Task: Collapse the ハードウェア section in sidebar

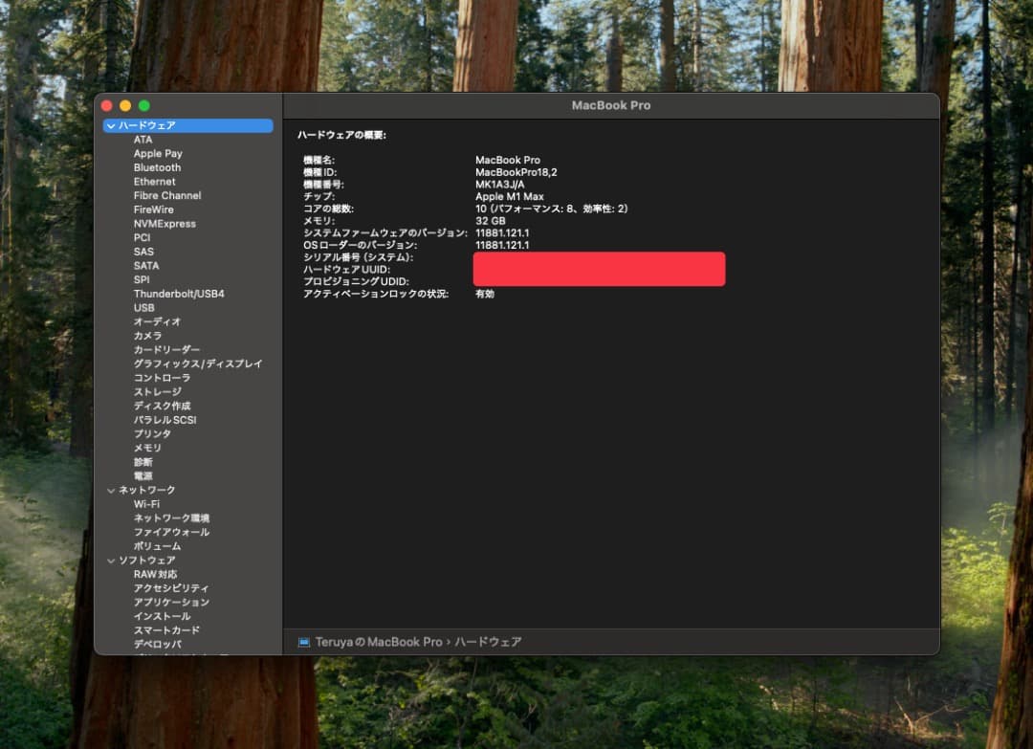Action: 112,125
